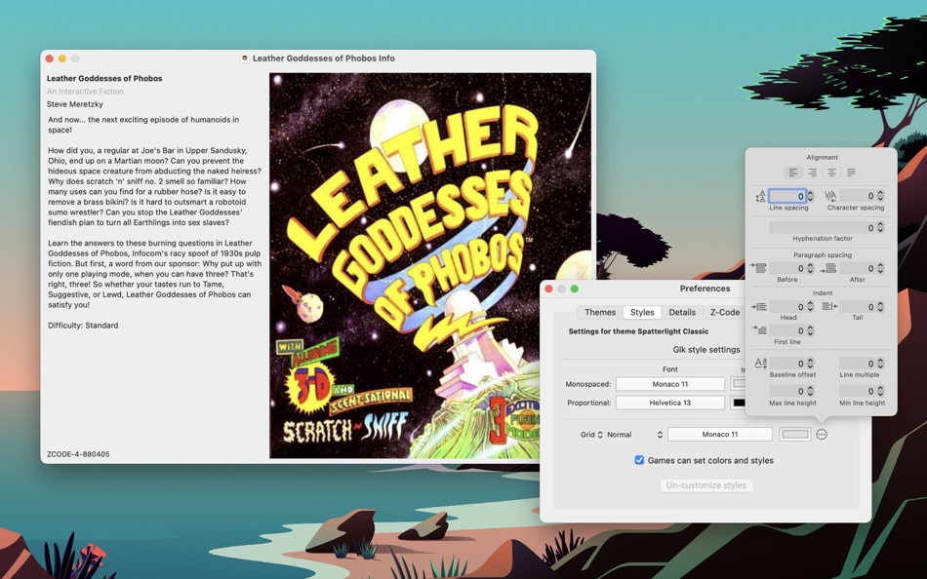Click the Max line height stepper

[811, 391]
